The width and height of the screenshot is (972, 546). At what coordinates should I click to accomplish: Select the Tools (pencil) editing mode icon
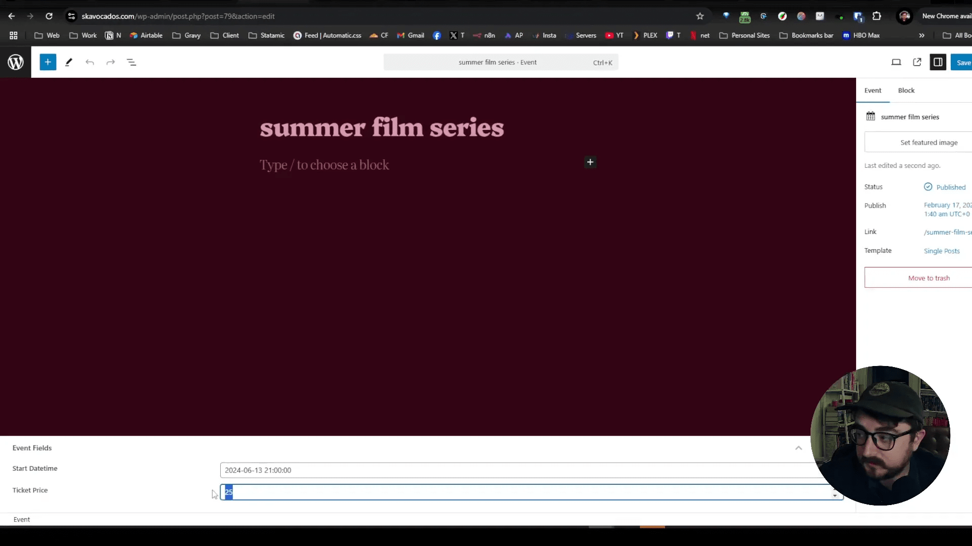(69, 62)
